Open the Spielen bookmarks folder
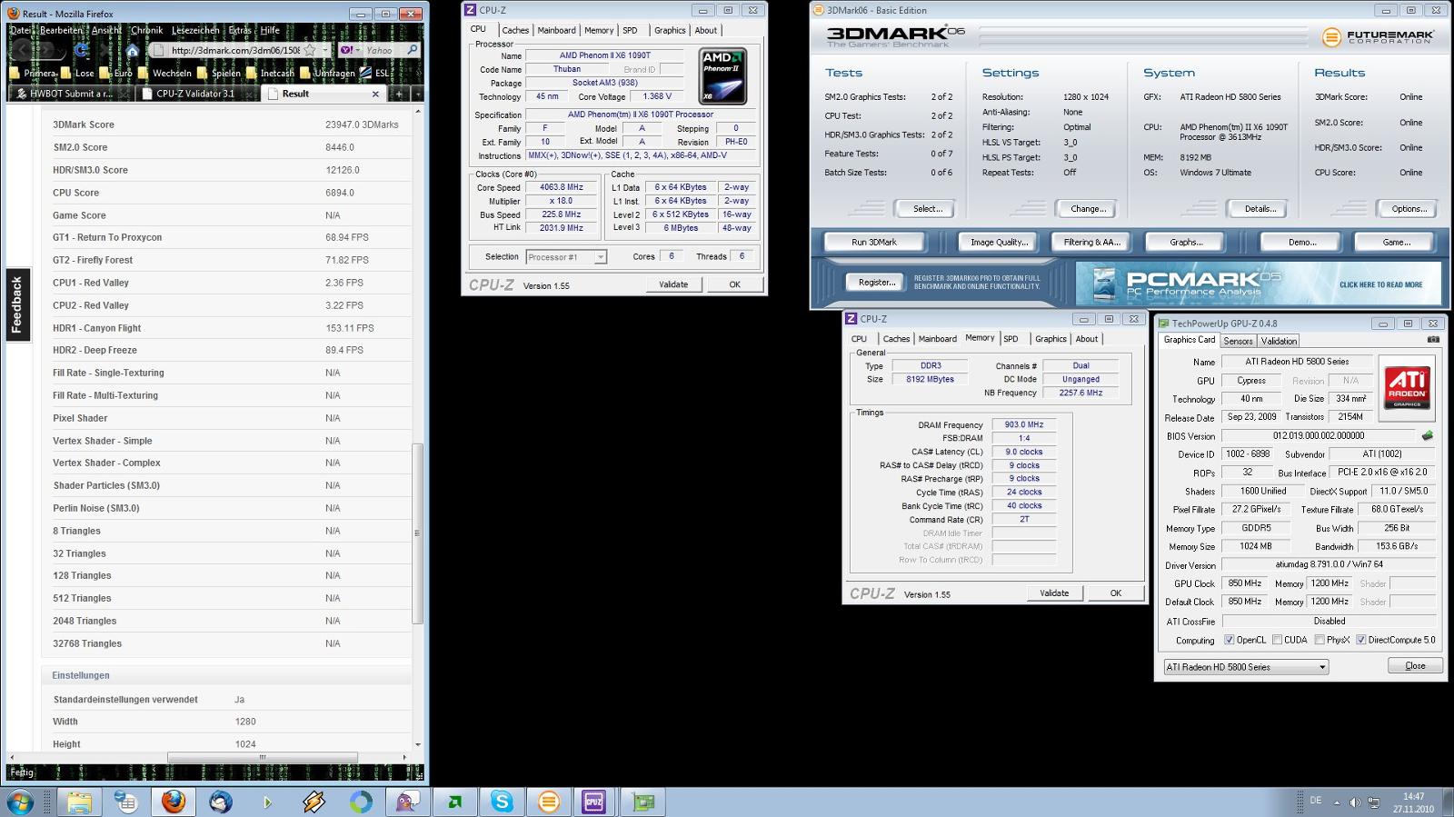This screenshot has height=817, width=1454. click(x=218, y=73)
